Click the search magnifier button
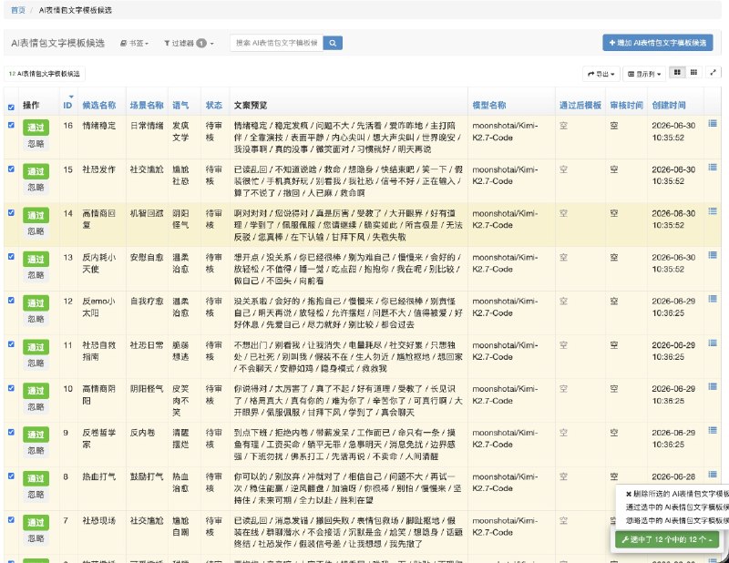Image resolution: width=729 pixels, height=563 pixels. pos(333,43)
